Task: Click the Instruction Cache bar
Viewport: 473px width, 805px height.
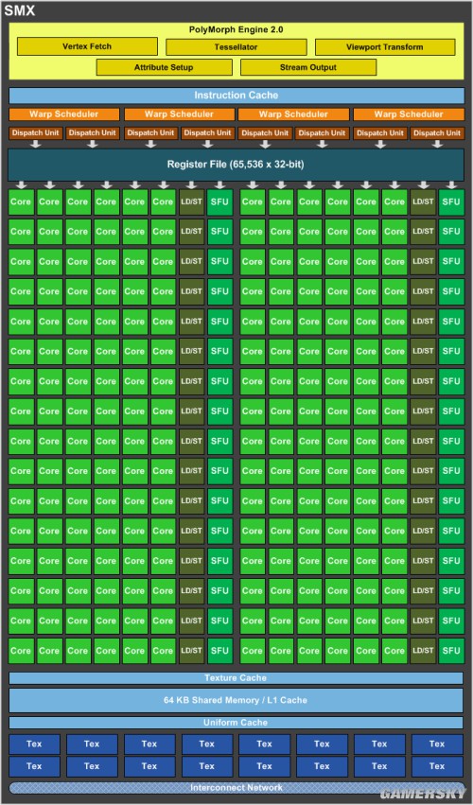Action: tap(236, 95)
